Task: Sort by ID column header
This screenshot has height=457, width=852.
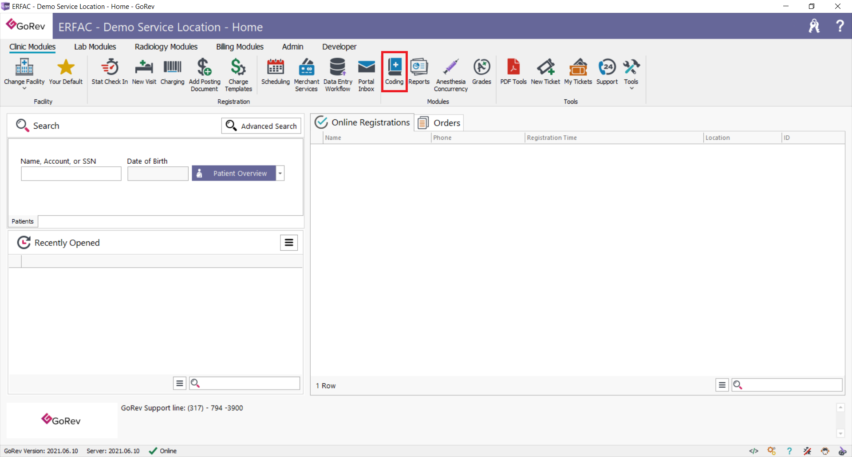Action: click(x=813, y=138)
